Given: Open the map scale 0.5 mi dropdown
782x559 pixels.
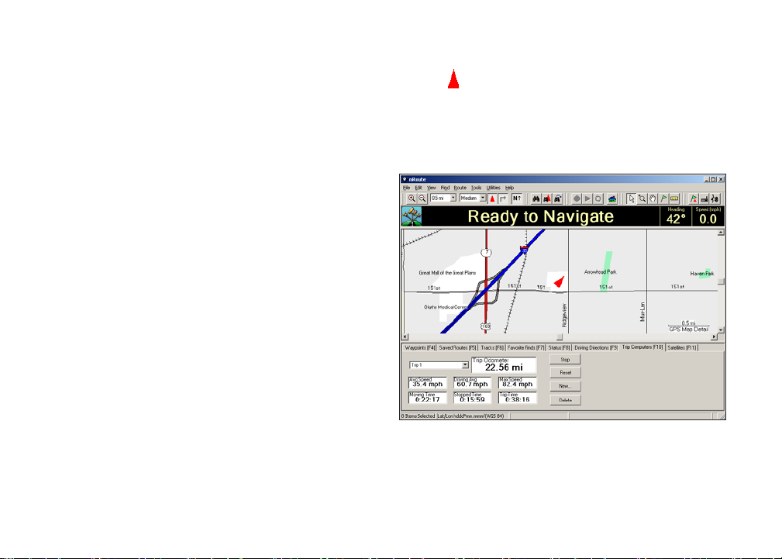Looking at the screenshot, I should click(453, 198).
